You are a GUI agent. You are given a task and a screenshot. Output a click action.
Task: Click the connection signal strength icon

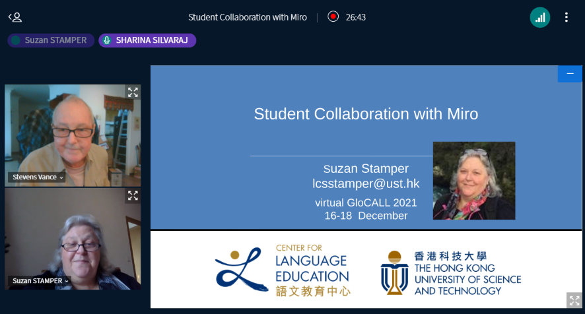[540, 18]
